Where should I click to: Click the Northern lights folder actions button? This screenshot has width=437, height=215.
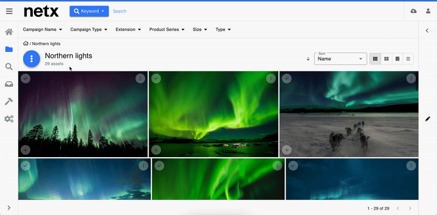[x=32, y=59]
